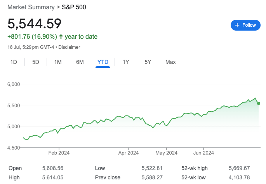The width and height of the screenshot is (266, 184).
Task: Click the Jun 2024 axis label
Action: (x=203, y=153)
